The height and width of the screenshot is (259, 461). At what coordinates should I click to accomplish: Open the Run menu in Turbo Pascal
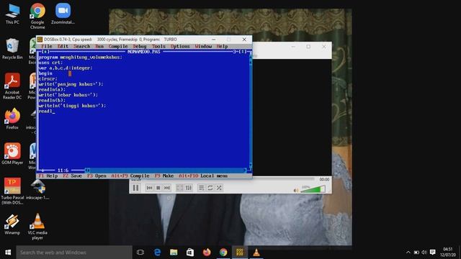click(x=99, y=46)
